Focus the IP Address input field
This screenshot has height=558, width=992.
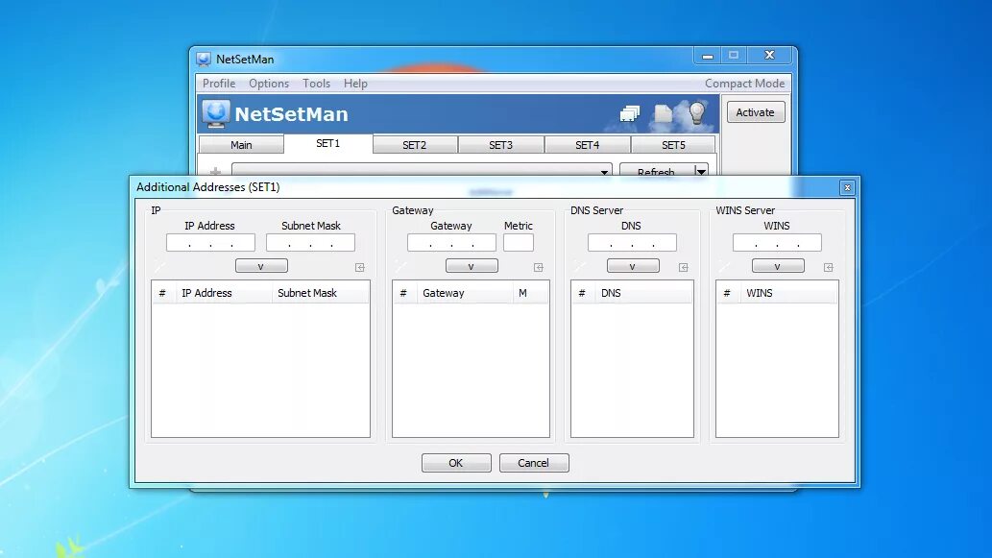pyautogui.click(x=210, y=243)
